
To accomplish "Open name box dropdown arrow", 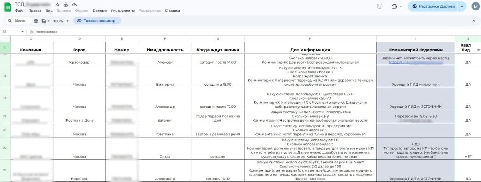I will click(23, 31).
